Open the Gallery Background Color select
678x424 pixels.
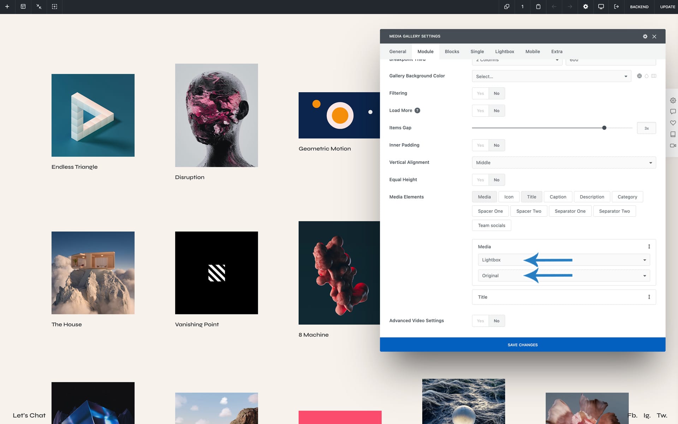click(x=551, y=76)
